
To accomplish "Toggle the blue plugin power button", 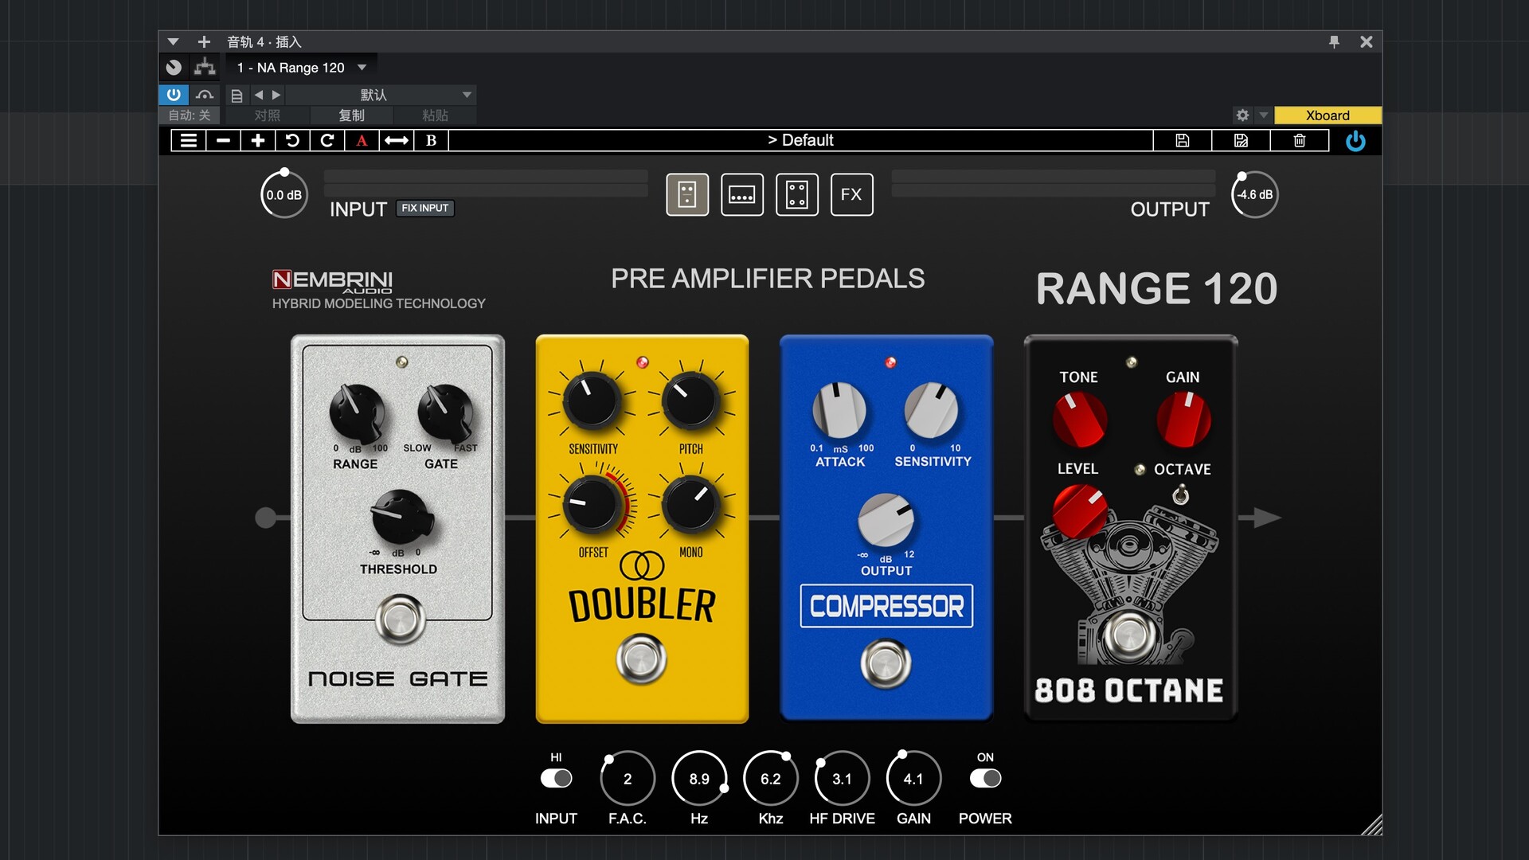I will [1355, 142].
